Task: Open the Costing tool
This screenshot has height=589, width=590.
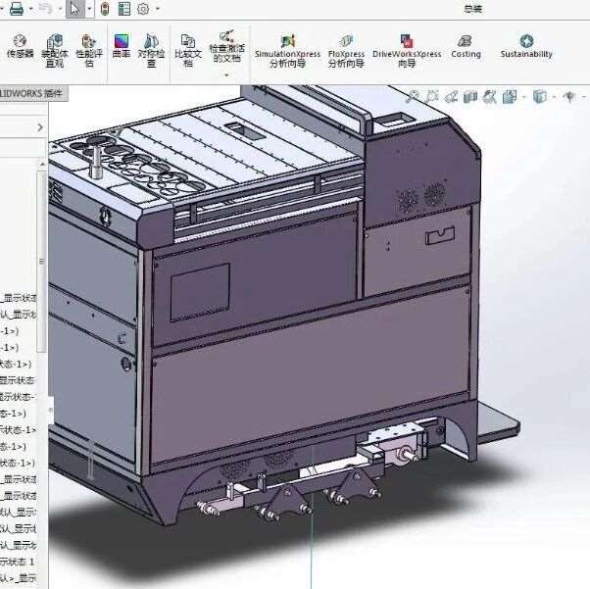Action: (x=466, y=46)
